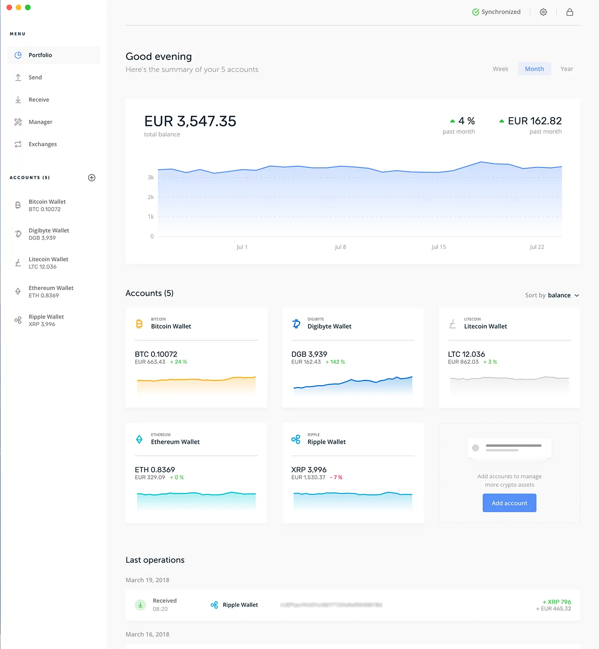Open Portfolio menu item
Viewport: 599px width, 649px height.
tap(54, 55)
